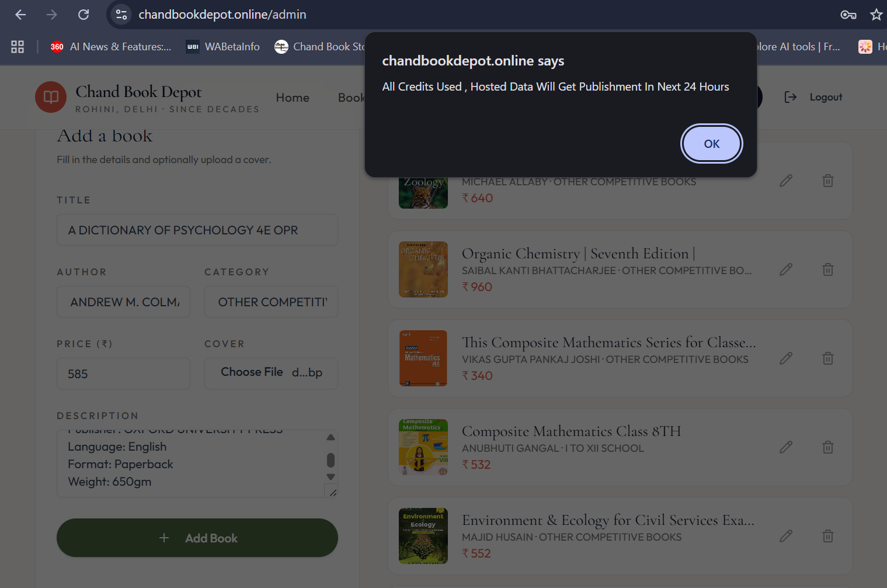Delete the Environment & Ecology book
Viewport: 887px width, 588px height.
(828, 536)
